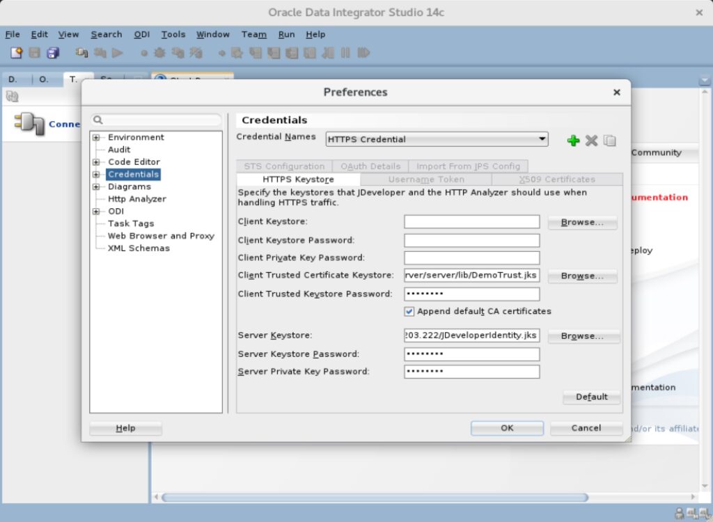
Task: Click the search magnifier in Preferences
Action: click(97, 120)
